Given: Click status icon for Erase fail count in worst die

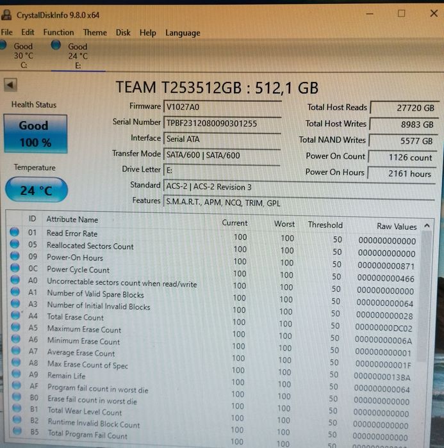Looking at the screenshot, I should [x=17, y=397].
